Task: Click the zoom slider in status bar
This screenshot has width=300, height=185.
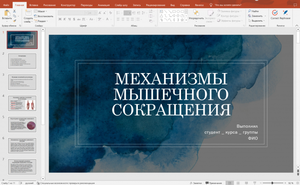Action: [x=272, y=183]
